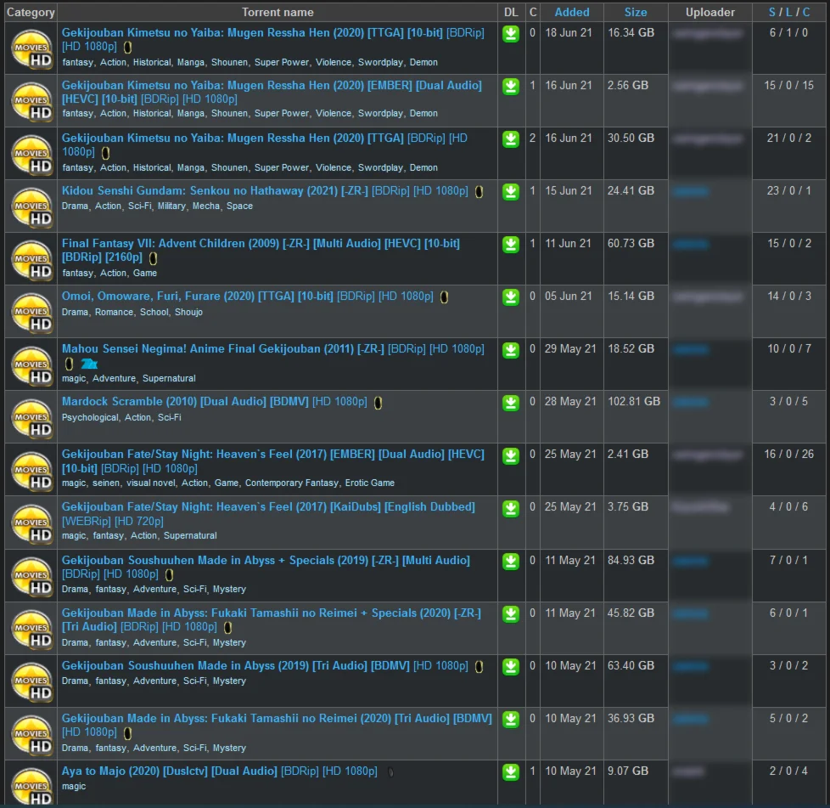Open Mardock Scramble (2010) torrent page
This screenshot has height=808, width=830.
(215, 402)
